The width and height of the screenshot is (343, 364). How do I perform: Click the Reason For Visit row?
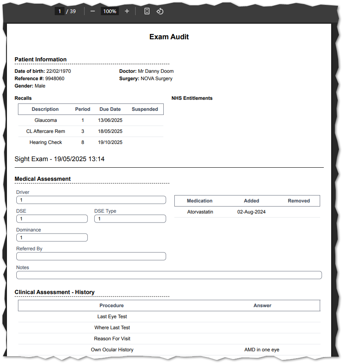(x=169, y=339)
